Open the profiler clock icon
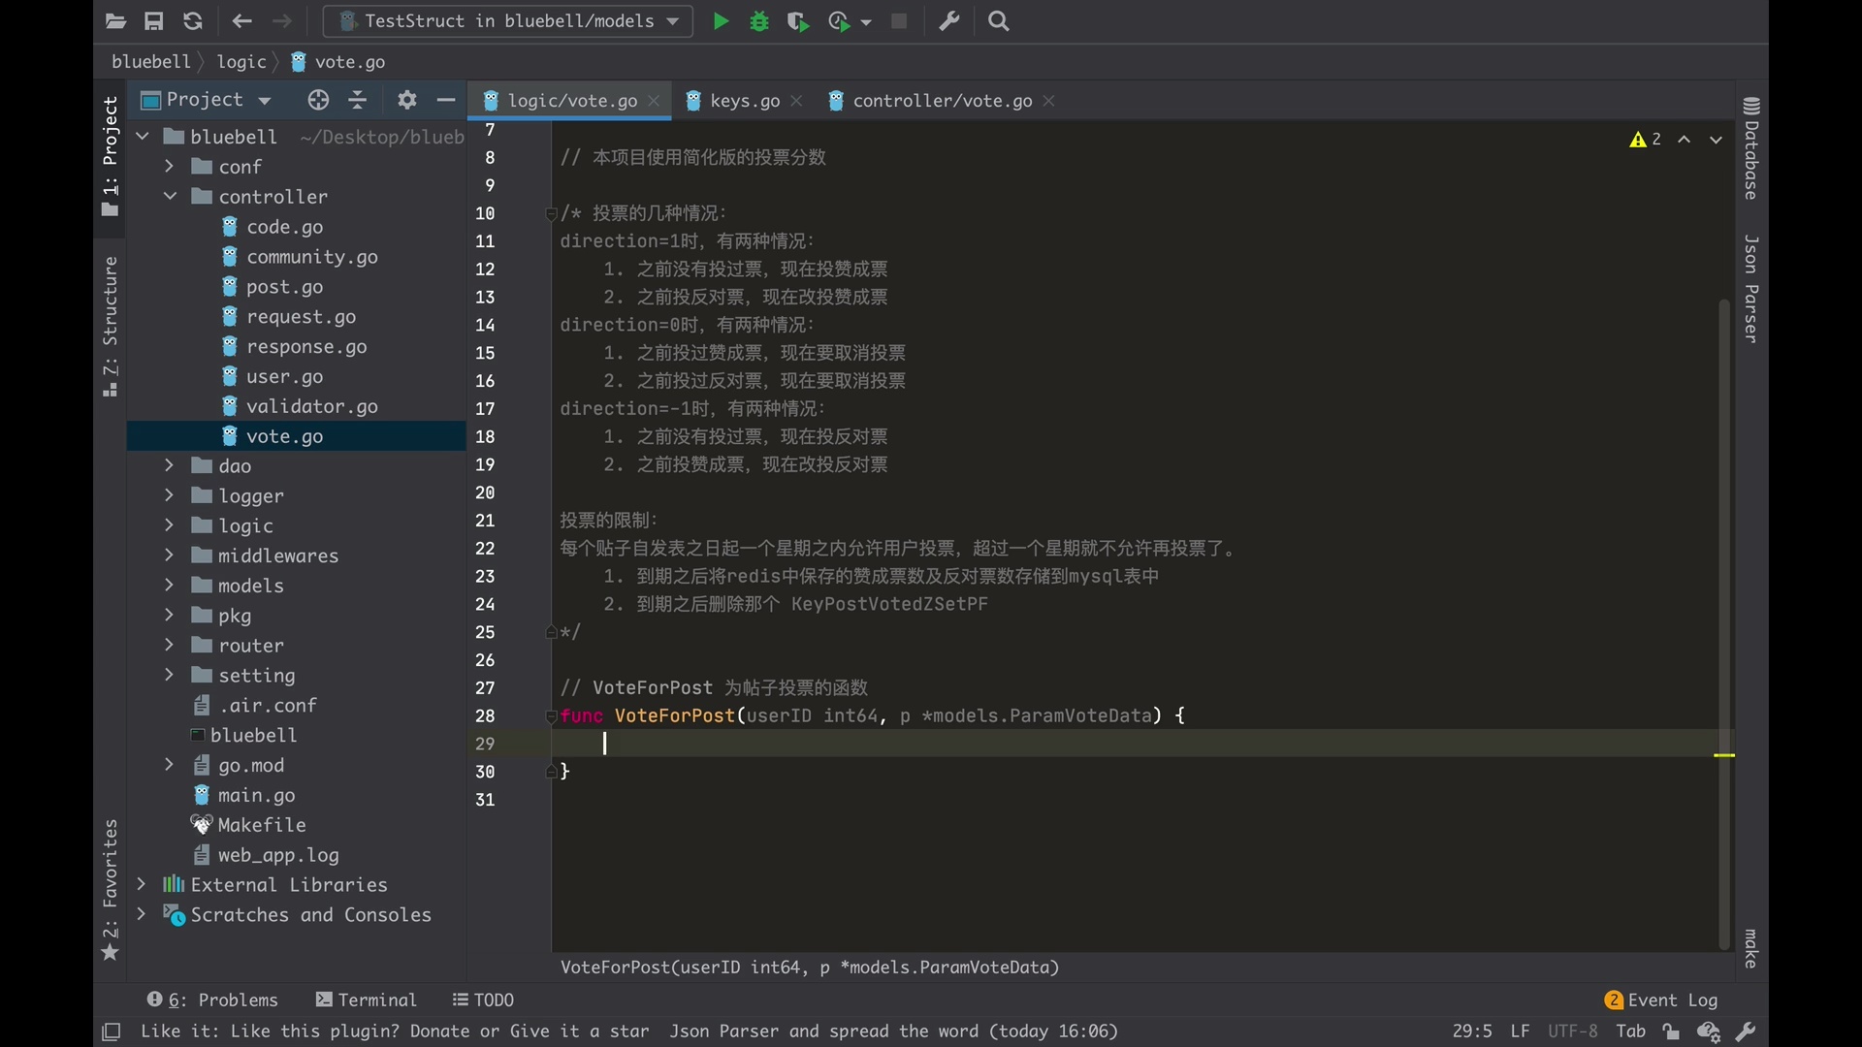 pos(840,21)
